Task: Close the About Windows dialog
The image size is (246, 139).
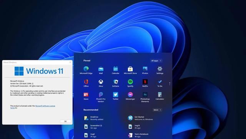Action: pyautogui.click(x=70, y=62)
